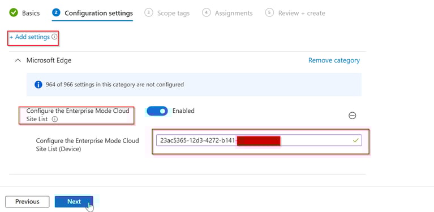Click the Microsoft Edge category title
Image resolution: width=434 pixels, height=212 pixels.
coord(49,60)
